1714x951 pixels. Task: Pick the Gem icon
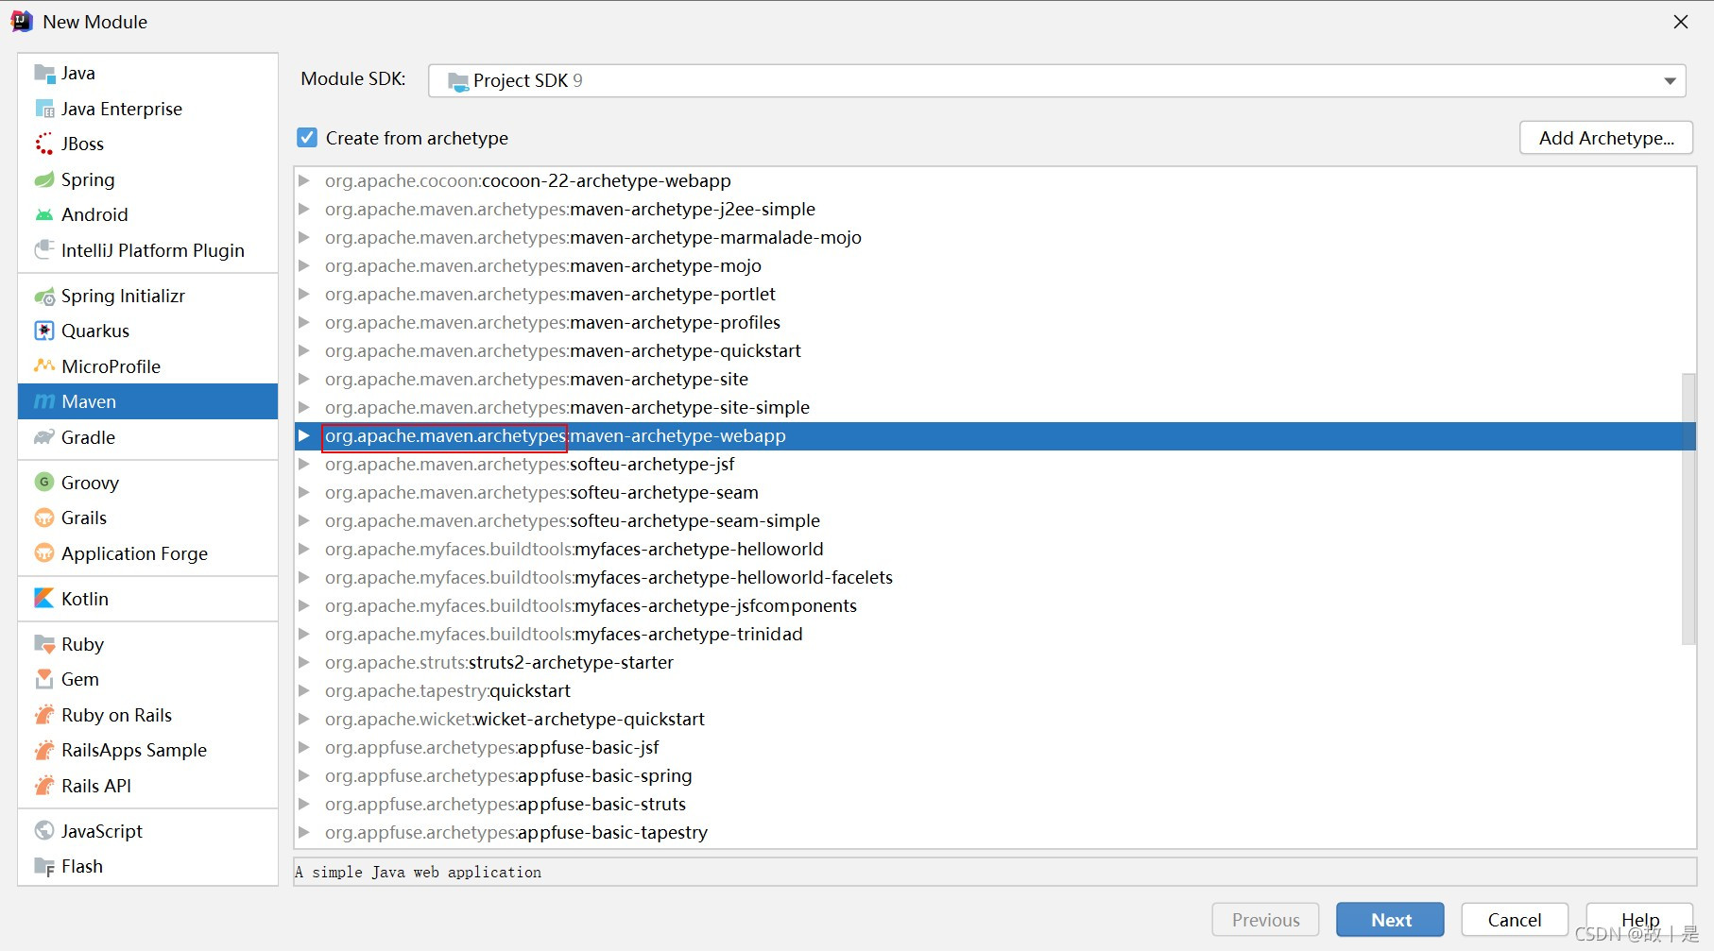(x=44, y=679)
